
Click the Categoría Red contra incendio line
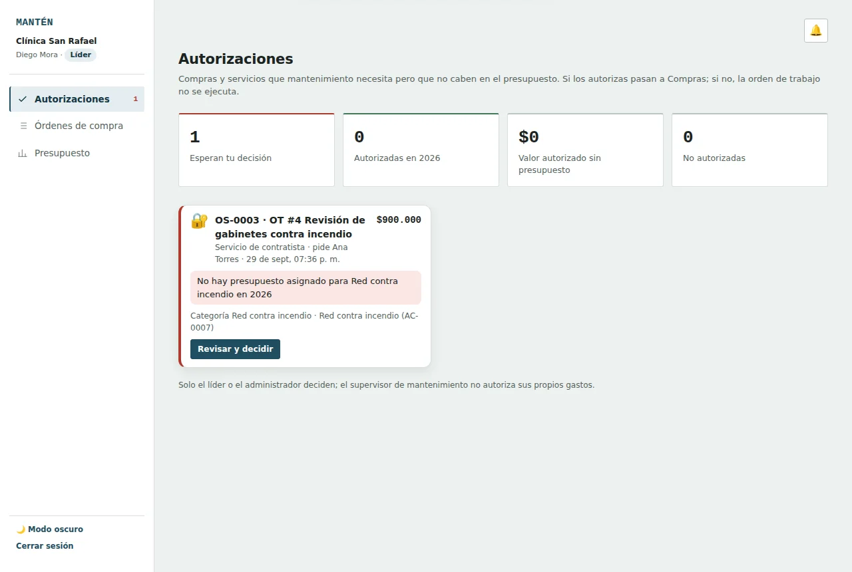click(306, 321)
